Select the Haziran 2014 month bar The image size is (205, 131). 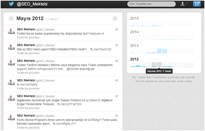tap(159, 37)
